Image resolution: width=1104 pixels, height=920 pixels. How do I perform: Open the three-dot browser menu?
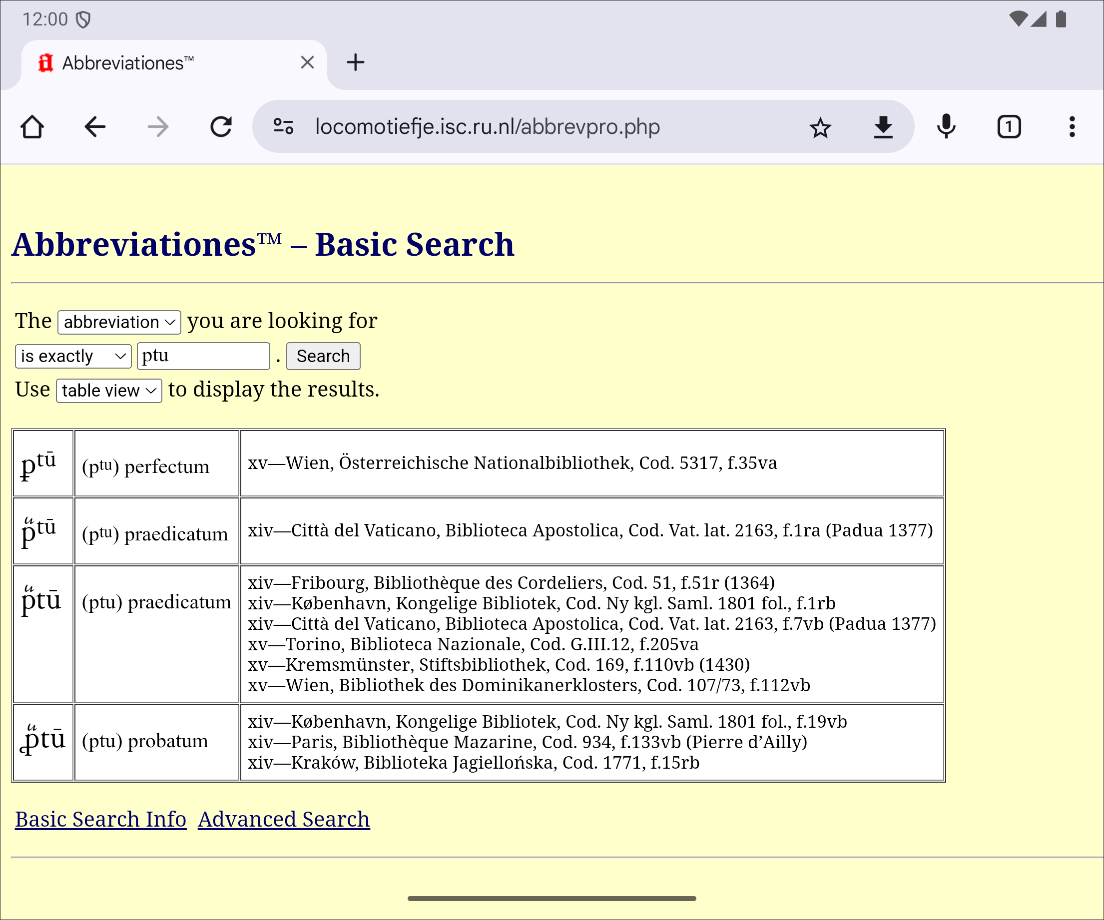pyautogui.click(x=1072, y=127)
